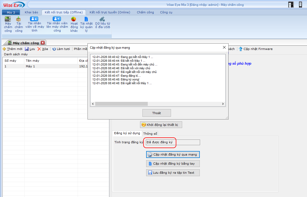
Task: Switch to the Khai báo ribbon tab
Action: (x=31, y=12)
